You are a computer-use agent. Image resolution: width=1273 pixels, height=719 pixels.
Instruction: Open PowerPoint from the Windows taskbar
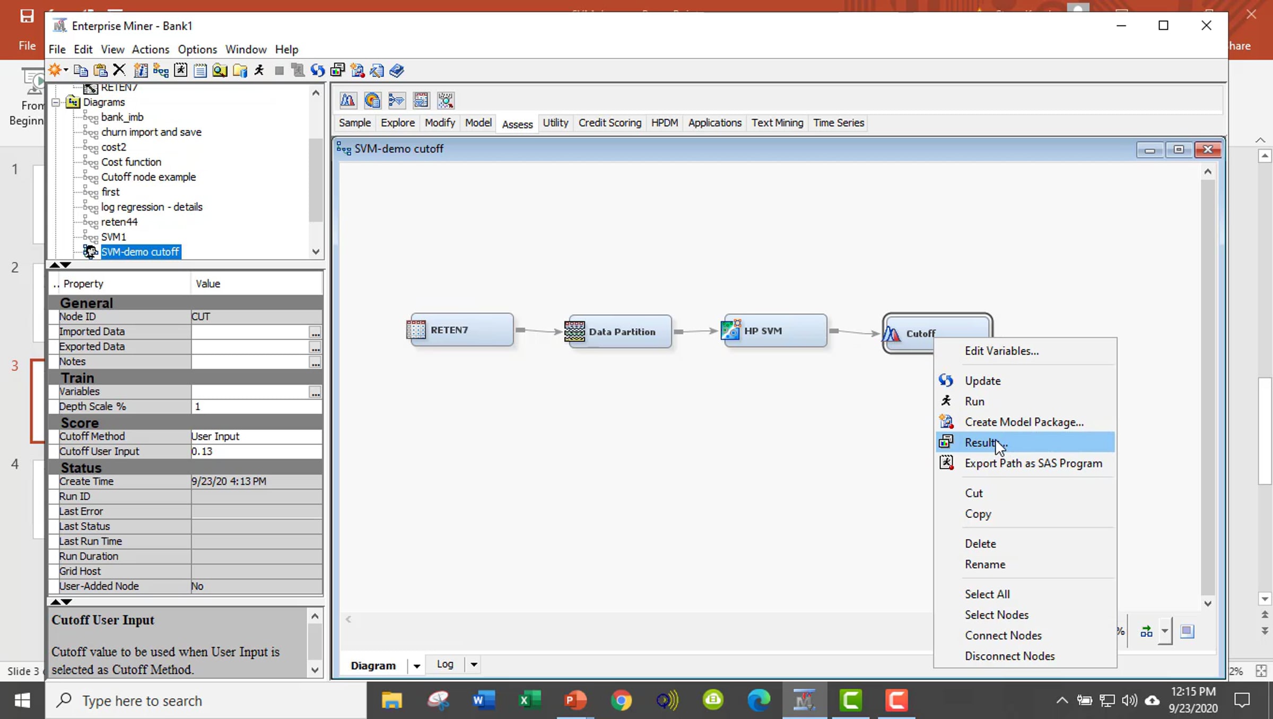pyautogui.click(x=576, y=700)
